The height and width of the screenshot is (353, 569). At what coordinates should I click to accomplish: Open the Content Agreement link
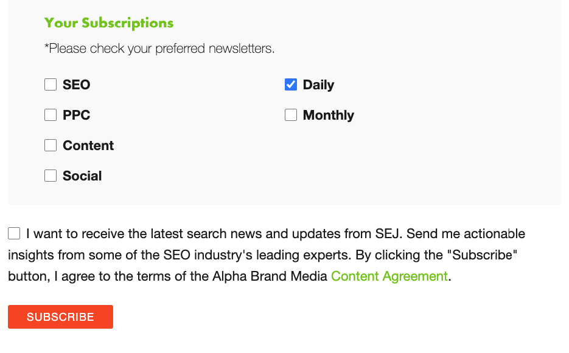389,276
